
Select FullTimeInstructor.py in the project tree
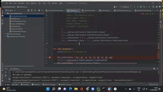pyautogui.click(x=19, y=21)
